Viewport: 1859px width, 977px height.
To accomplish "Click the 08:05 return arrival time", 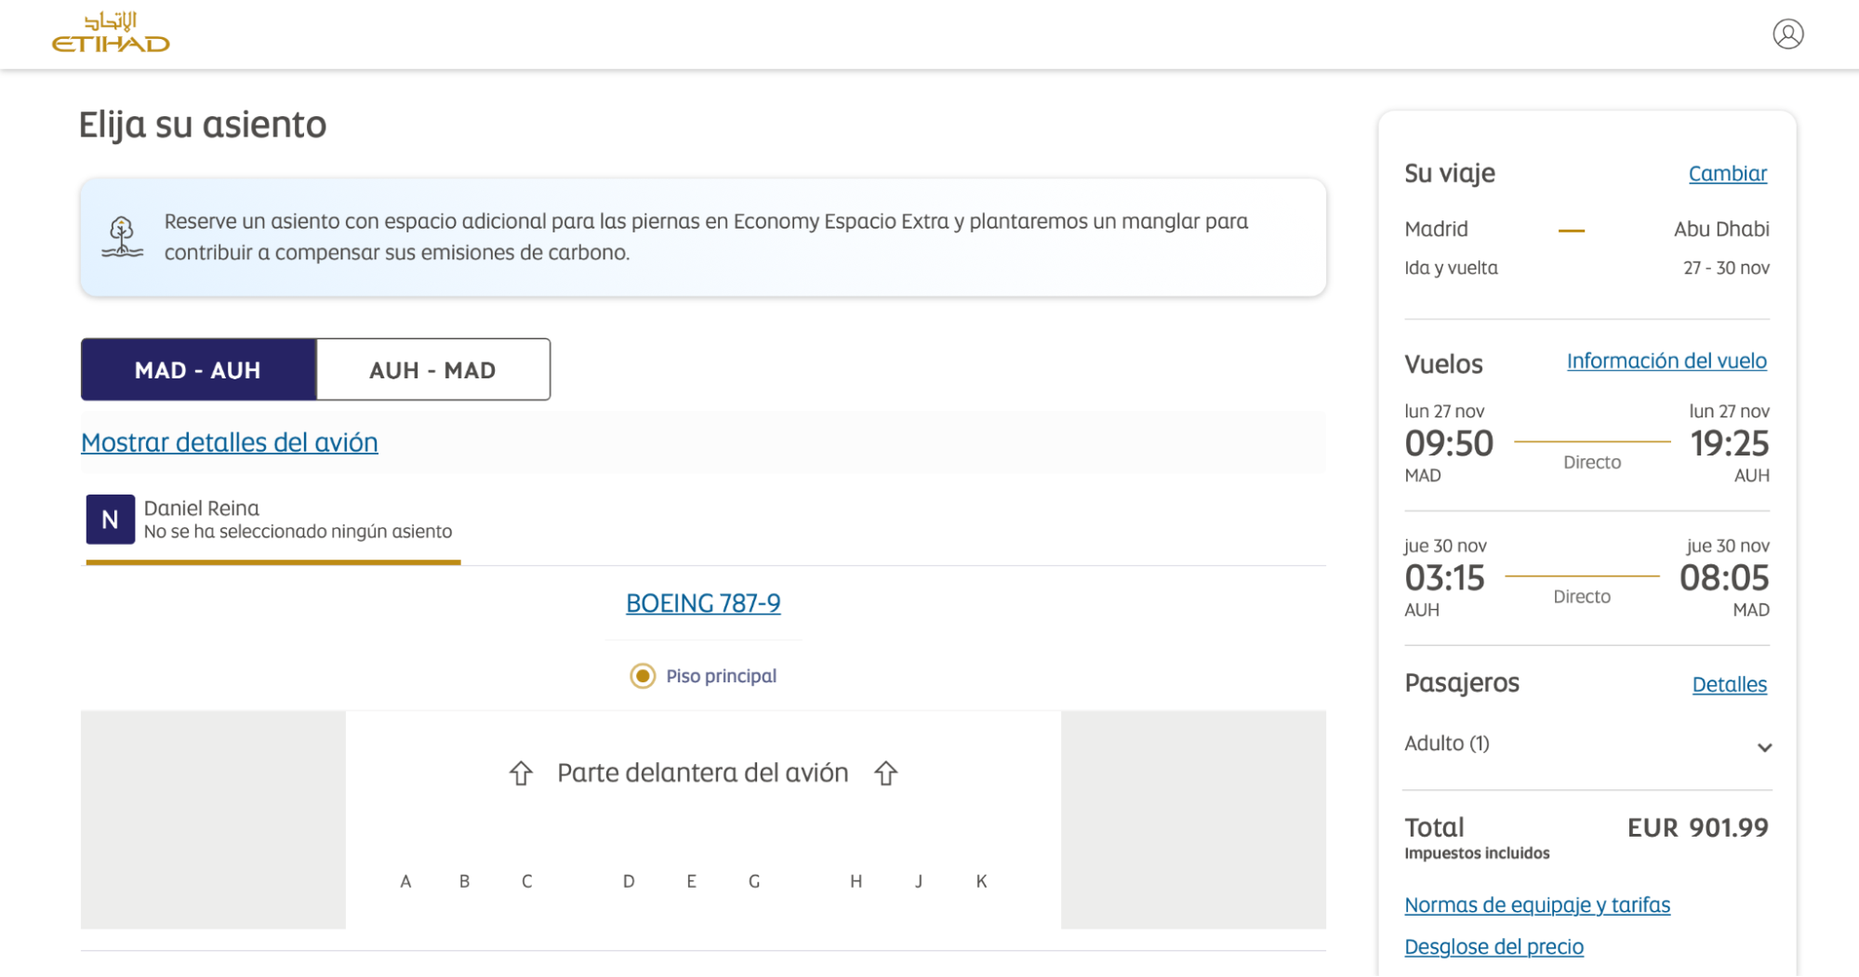I will (1724, 578).
